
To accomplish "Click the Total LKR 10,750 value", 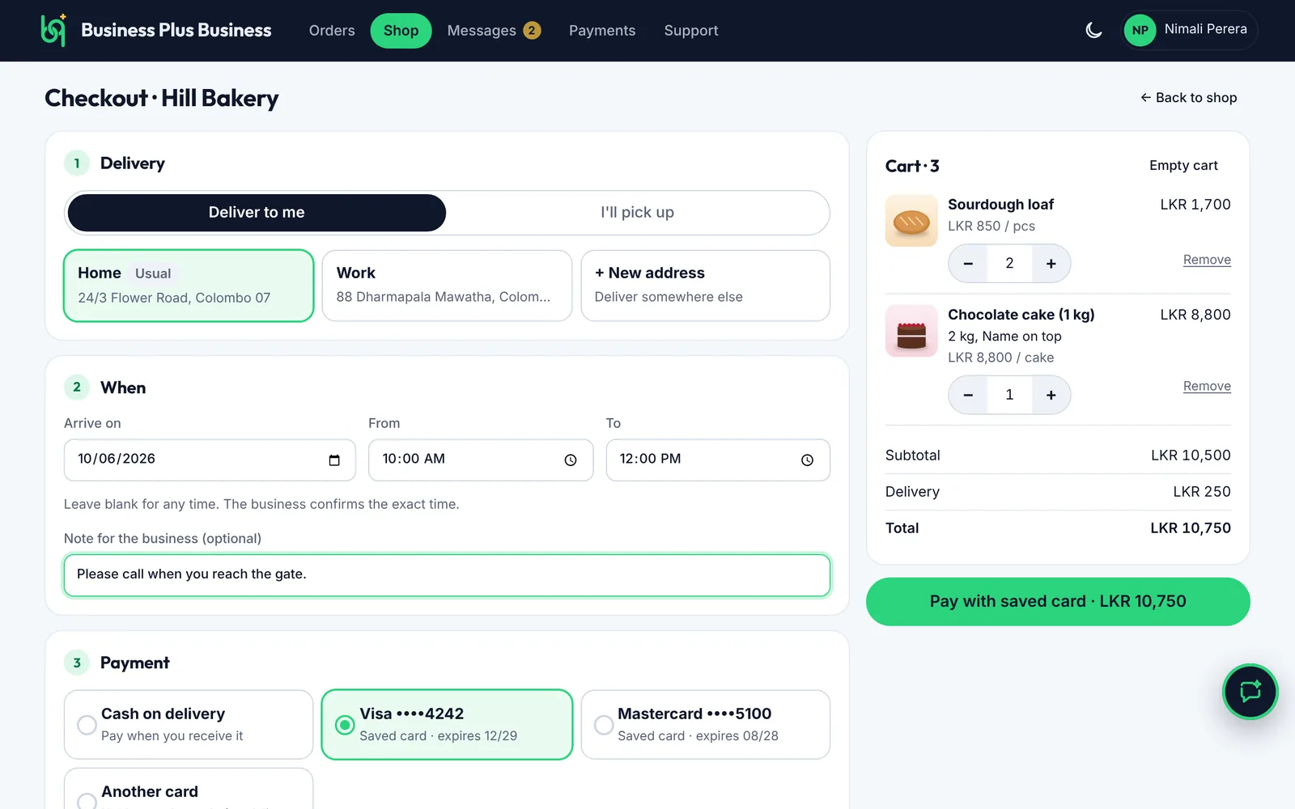I will pyautogui.click(x=1191, y=528).
